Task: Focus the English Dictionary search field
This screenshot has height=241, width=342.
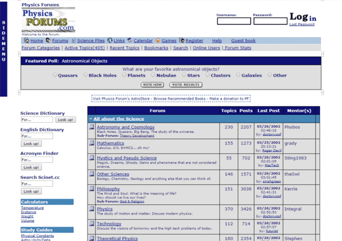Action: click(x=37, y=136)
